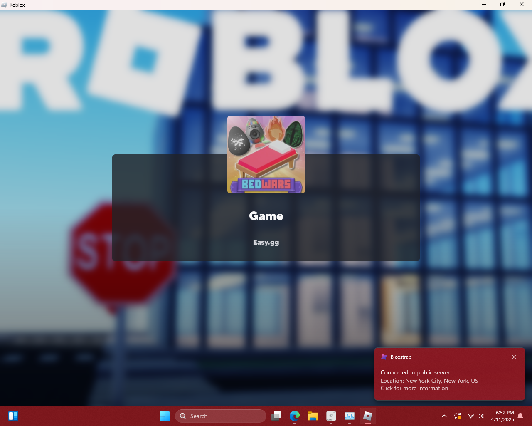Click the Roblox taskbar icon
This screenshot has width=532, height=426.
(x=368, y=416)
